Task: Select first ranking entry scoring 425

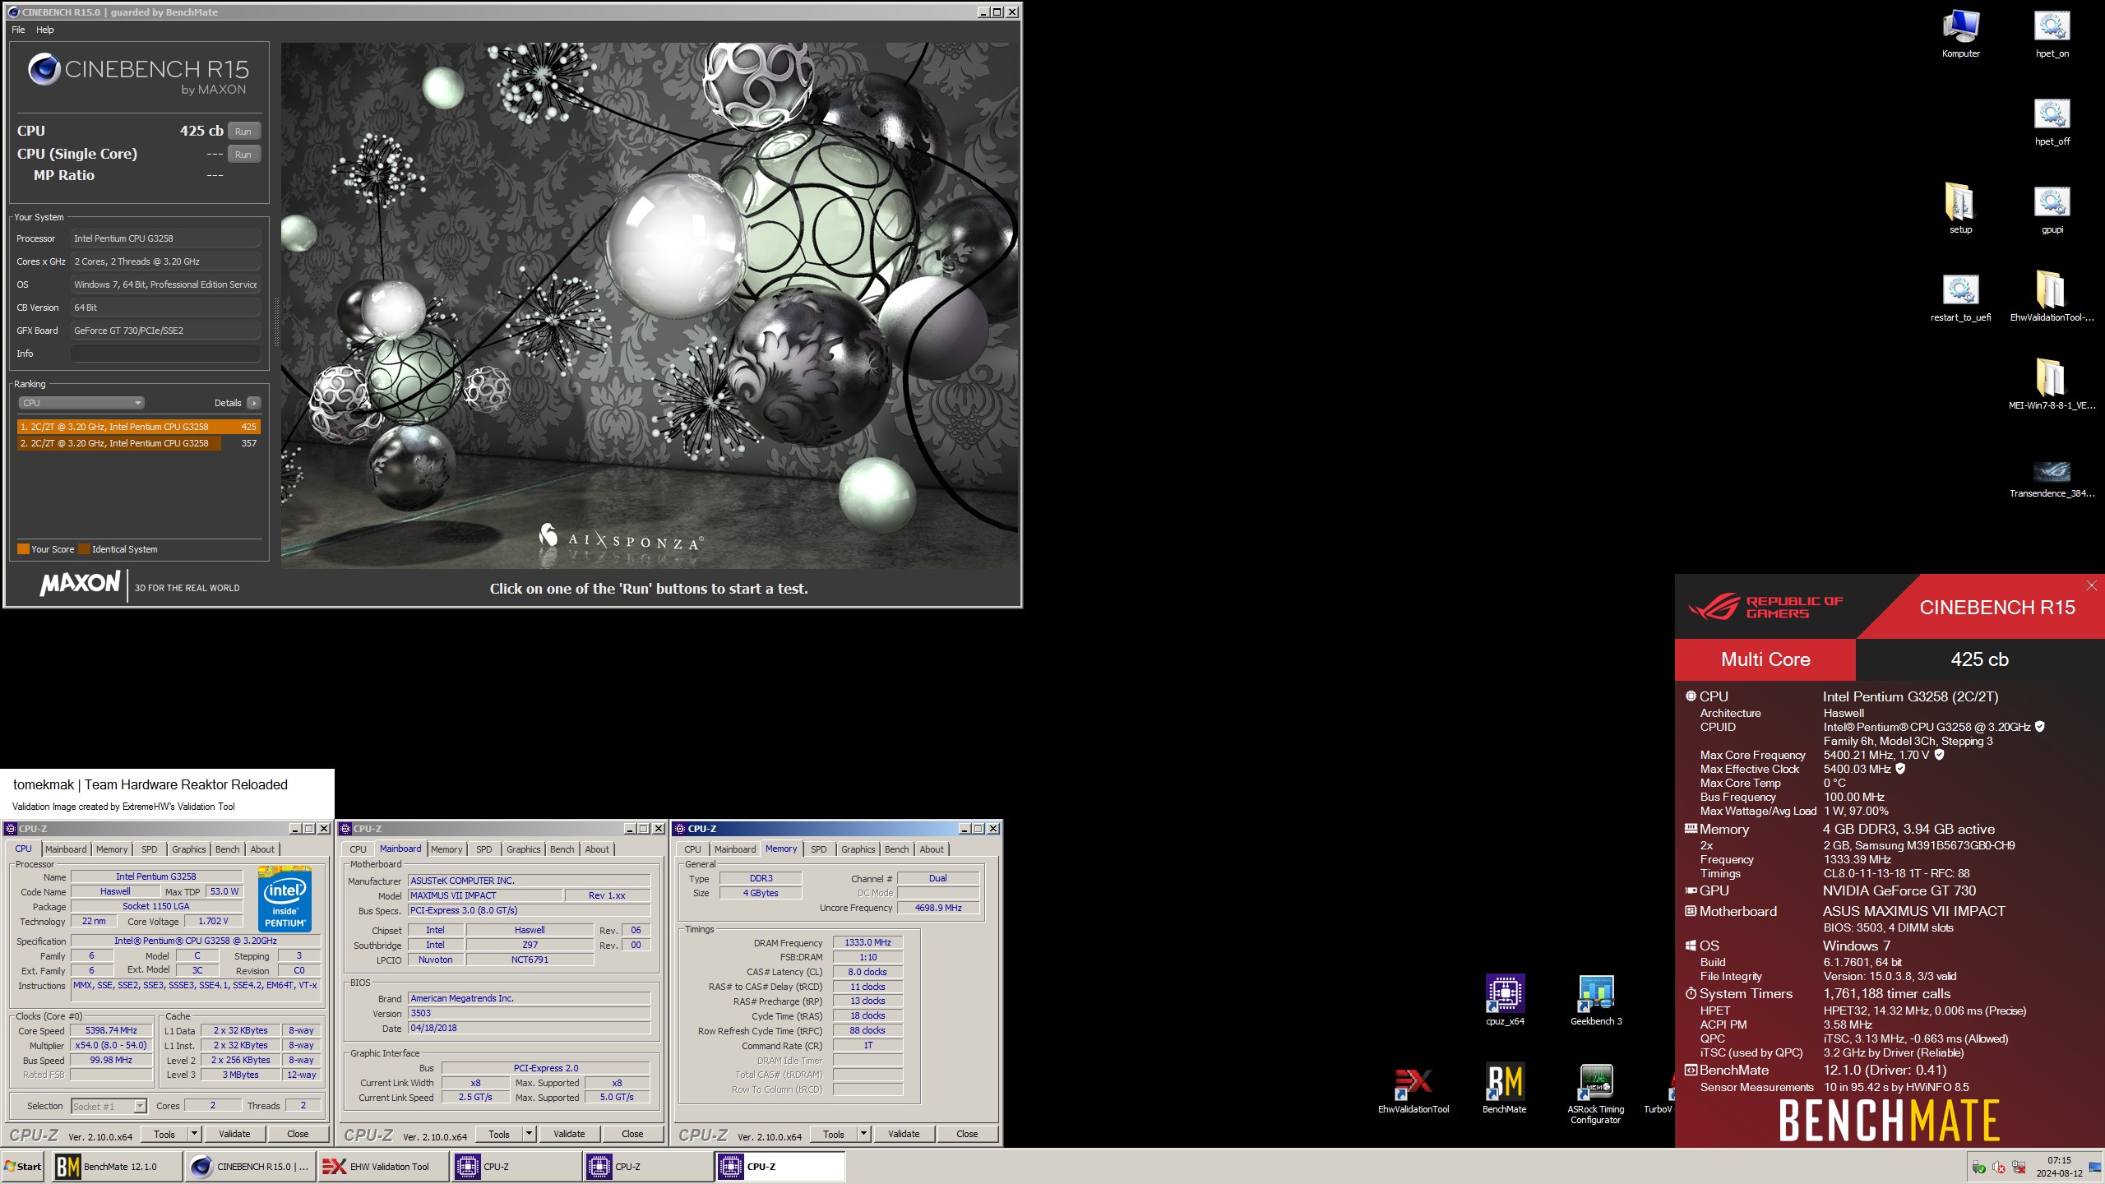Action: (138, 427)
